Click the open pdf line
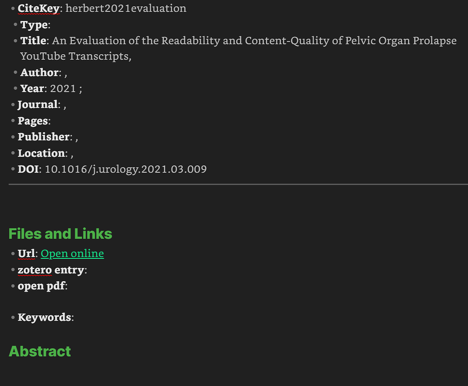This screenshot has width=468, height=386. click(x=43, y=286)
